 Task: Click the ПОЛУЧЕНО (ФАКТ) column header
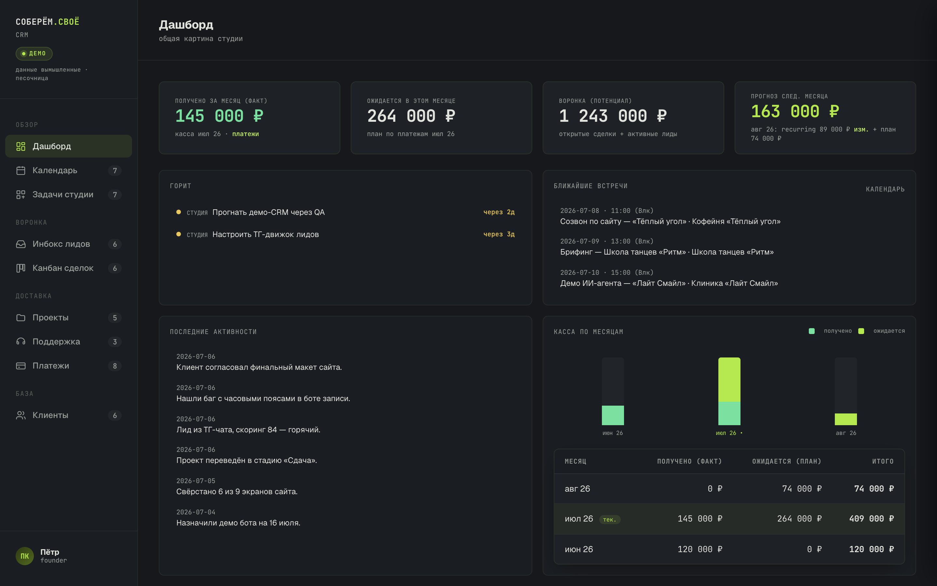[689, 461]
